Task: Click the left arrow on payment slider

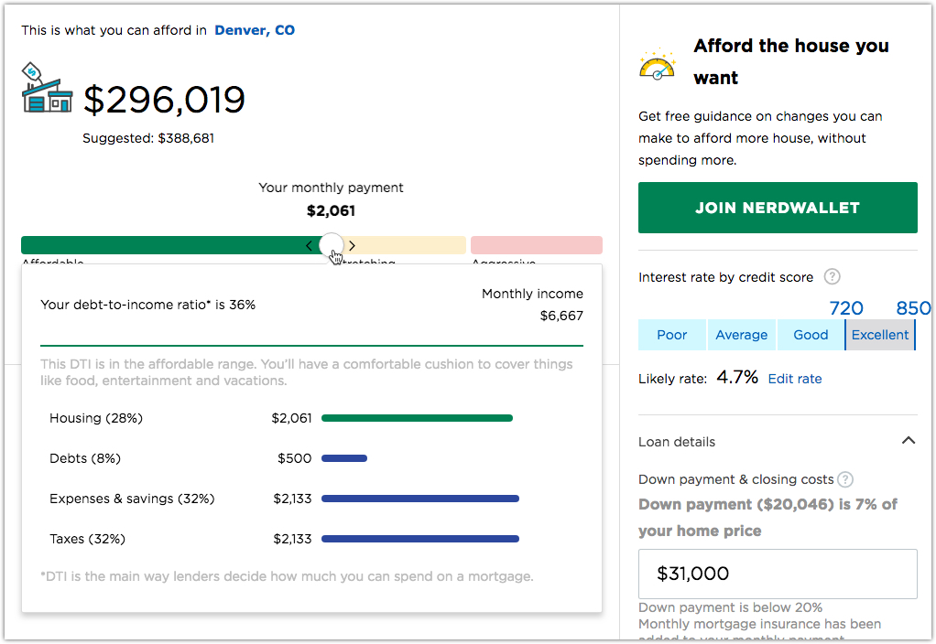Action: 310,245
